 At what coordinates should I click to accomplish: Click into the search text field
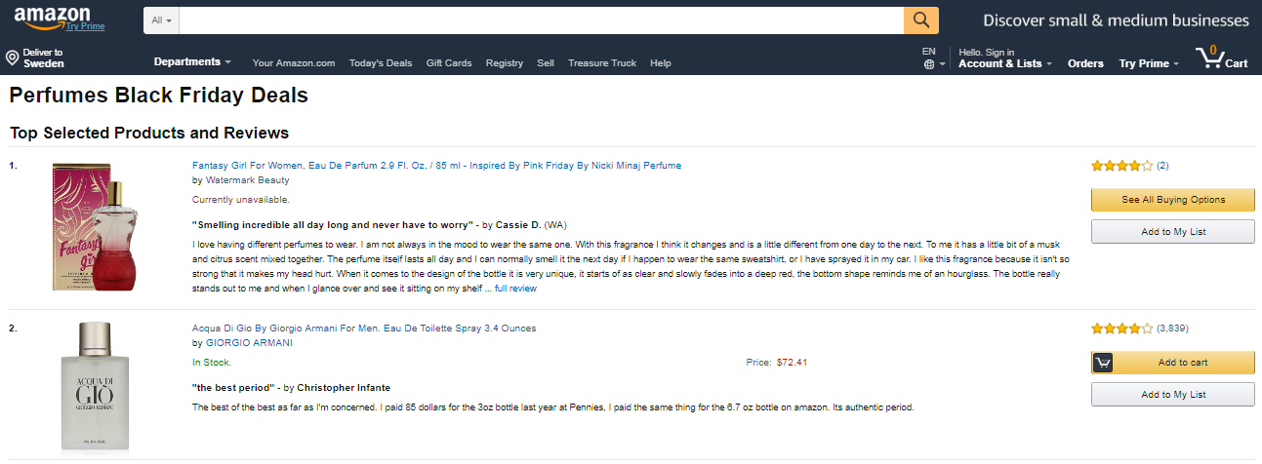coord(542,20)
